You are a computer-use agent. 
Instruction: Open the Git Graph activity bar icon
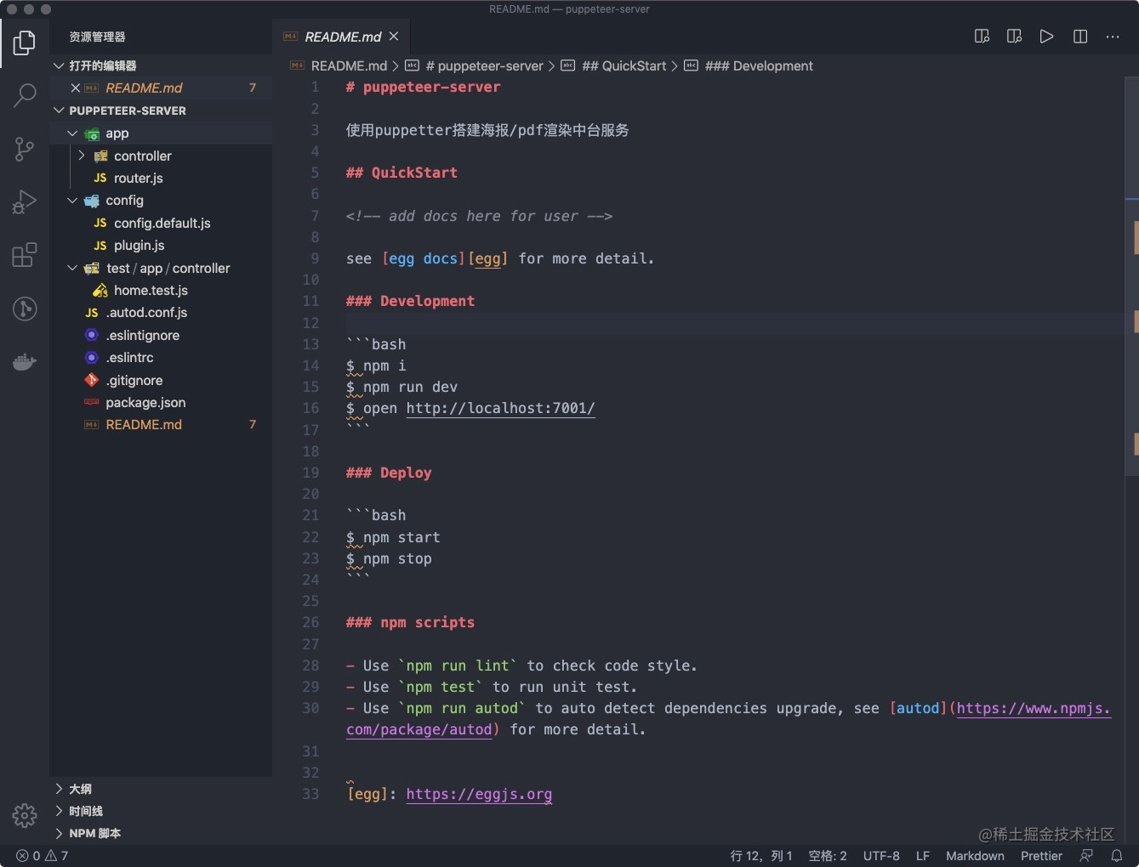coord(25,308)
